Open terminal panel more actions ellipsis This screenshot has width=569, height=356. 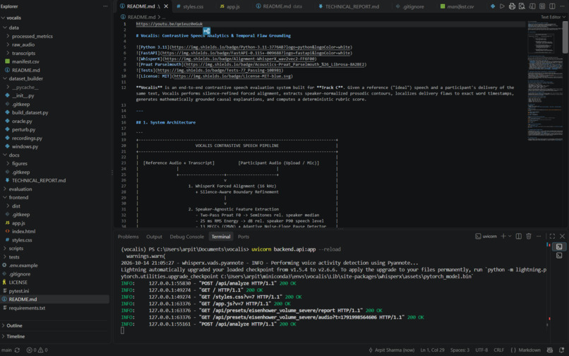pos(539,236)
